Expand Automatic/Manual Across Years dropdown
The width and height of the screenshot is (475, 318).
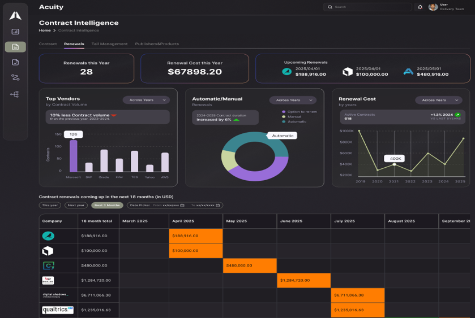click(293, 100)
